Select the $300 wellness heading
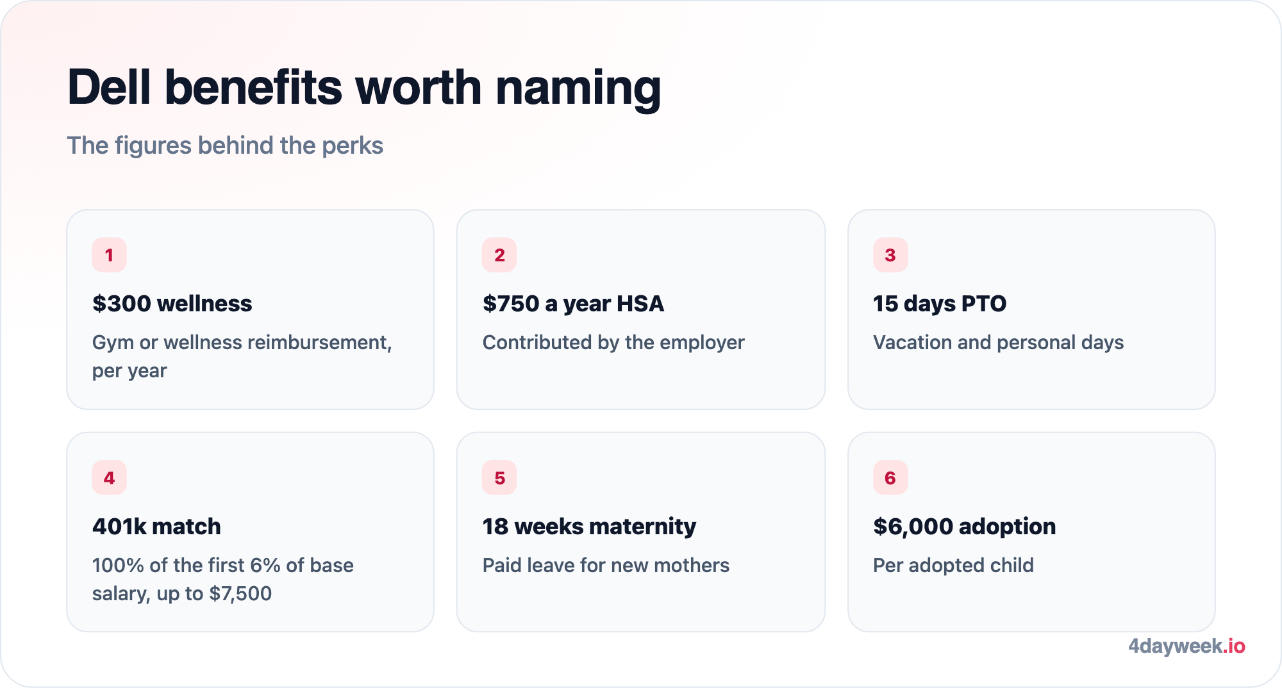The width and height of the screenshot is (1282, 688). point(172,304)
